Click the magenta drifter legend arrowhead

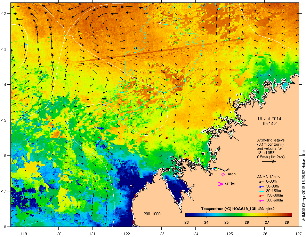click(x=221, y=184)
